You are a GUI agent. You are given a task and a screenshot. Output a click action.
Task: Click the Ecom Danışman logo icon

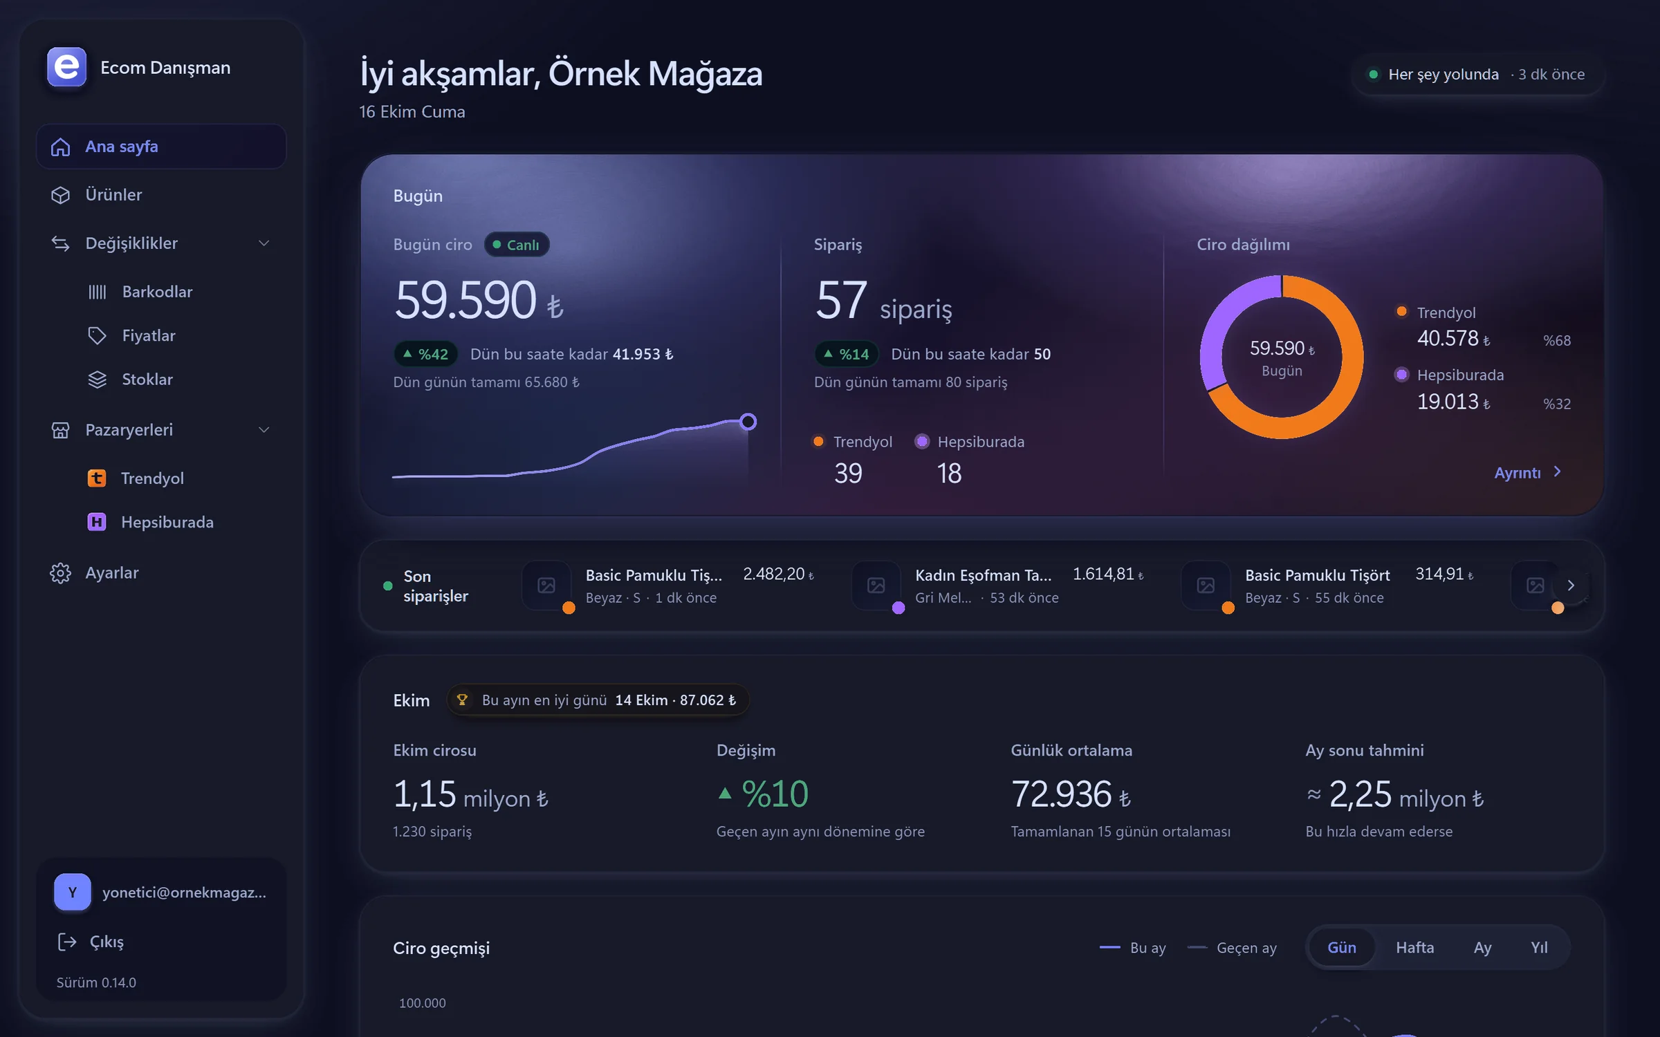point(66,67)
